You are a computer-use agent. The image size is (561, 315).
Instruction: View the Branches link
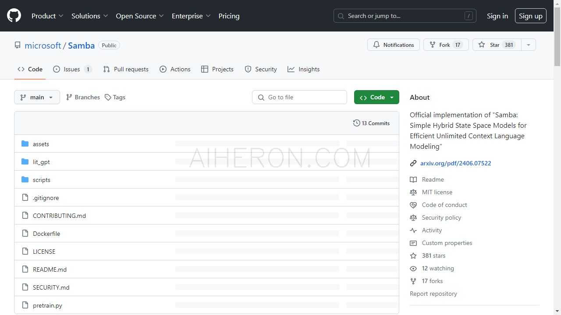pos(83,97)
